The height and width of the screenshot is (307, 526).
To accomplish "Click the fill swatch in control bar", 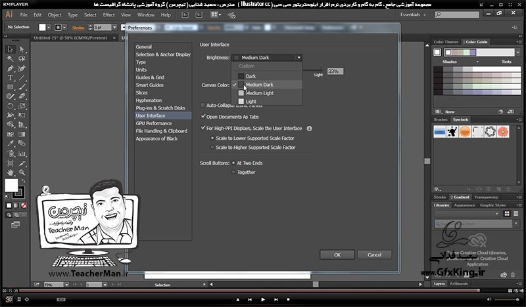I will (x=42, y=28).
